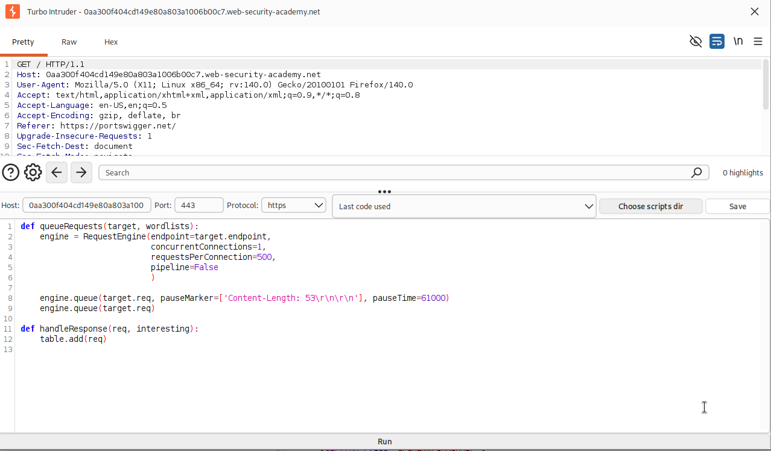Click the Run button at bottom
Screen dimensions: 771x451
click(385, 441)
